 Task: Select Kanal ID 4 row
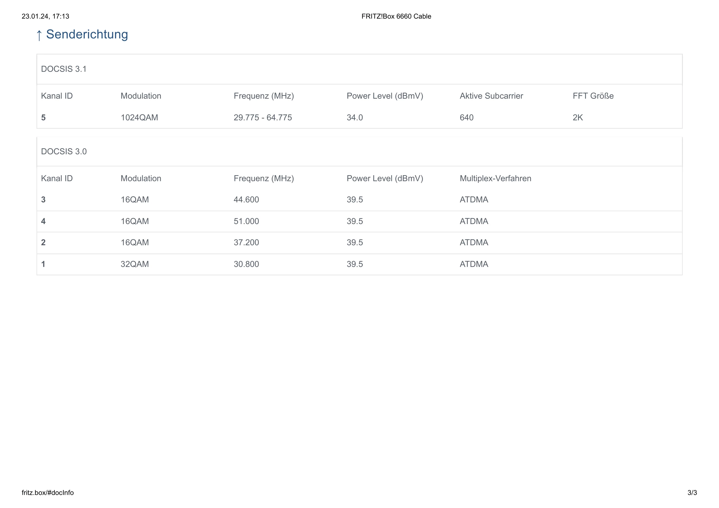pos(44,221)
